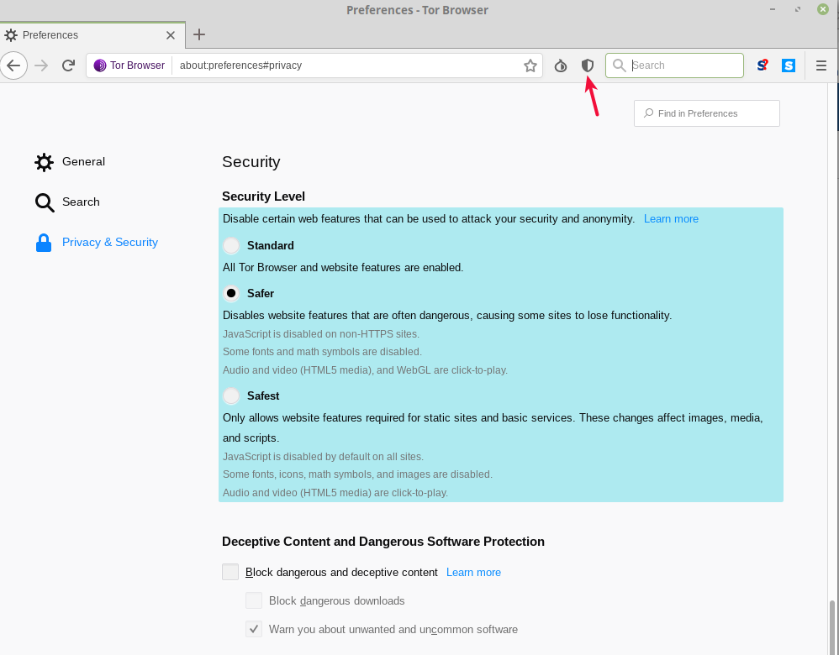
Task: Reload the current page
Action: pos(69,65)
